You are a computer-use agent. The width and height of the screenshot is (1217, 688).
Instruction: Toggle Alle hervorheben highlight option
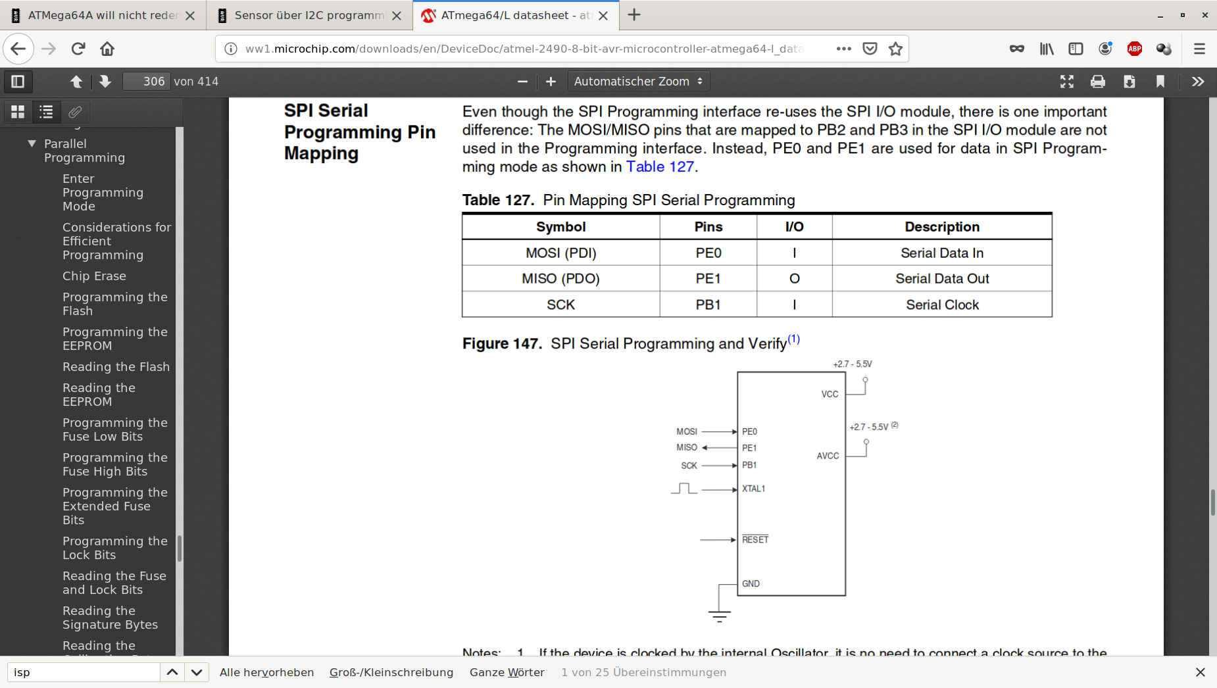click(x=266, y=672)
